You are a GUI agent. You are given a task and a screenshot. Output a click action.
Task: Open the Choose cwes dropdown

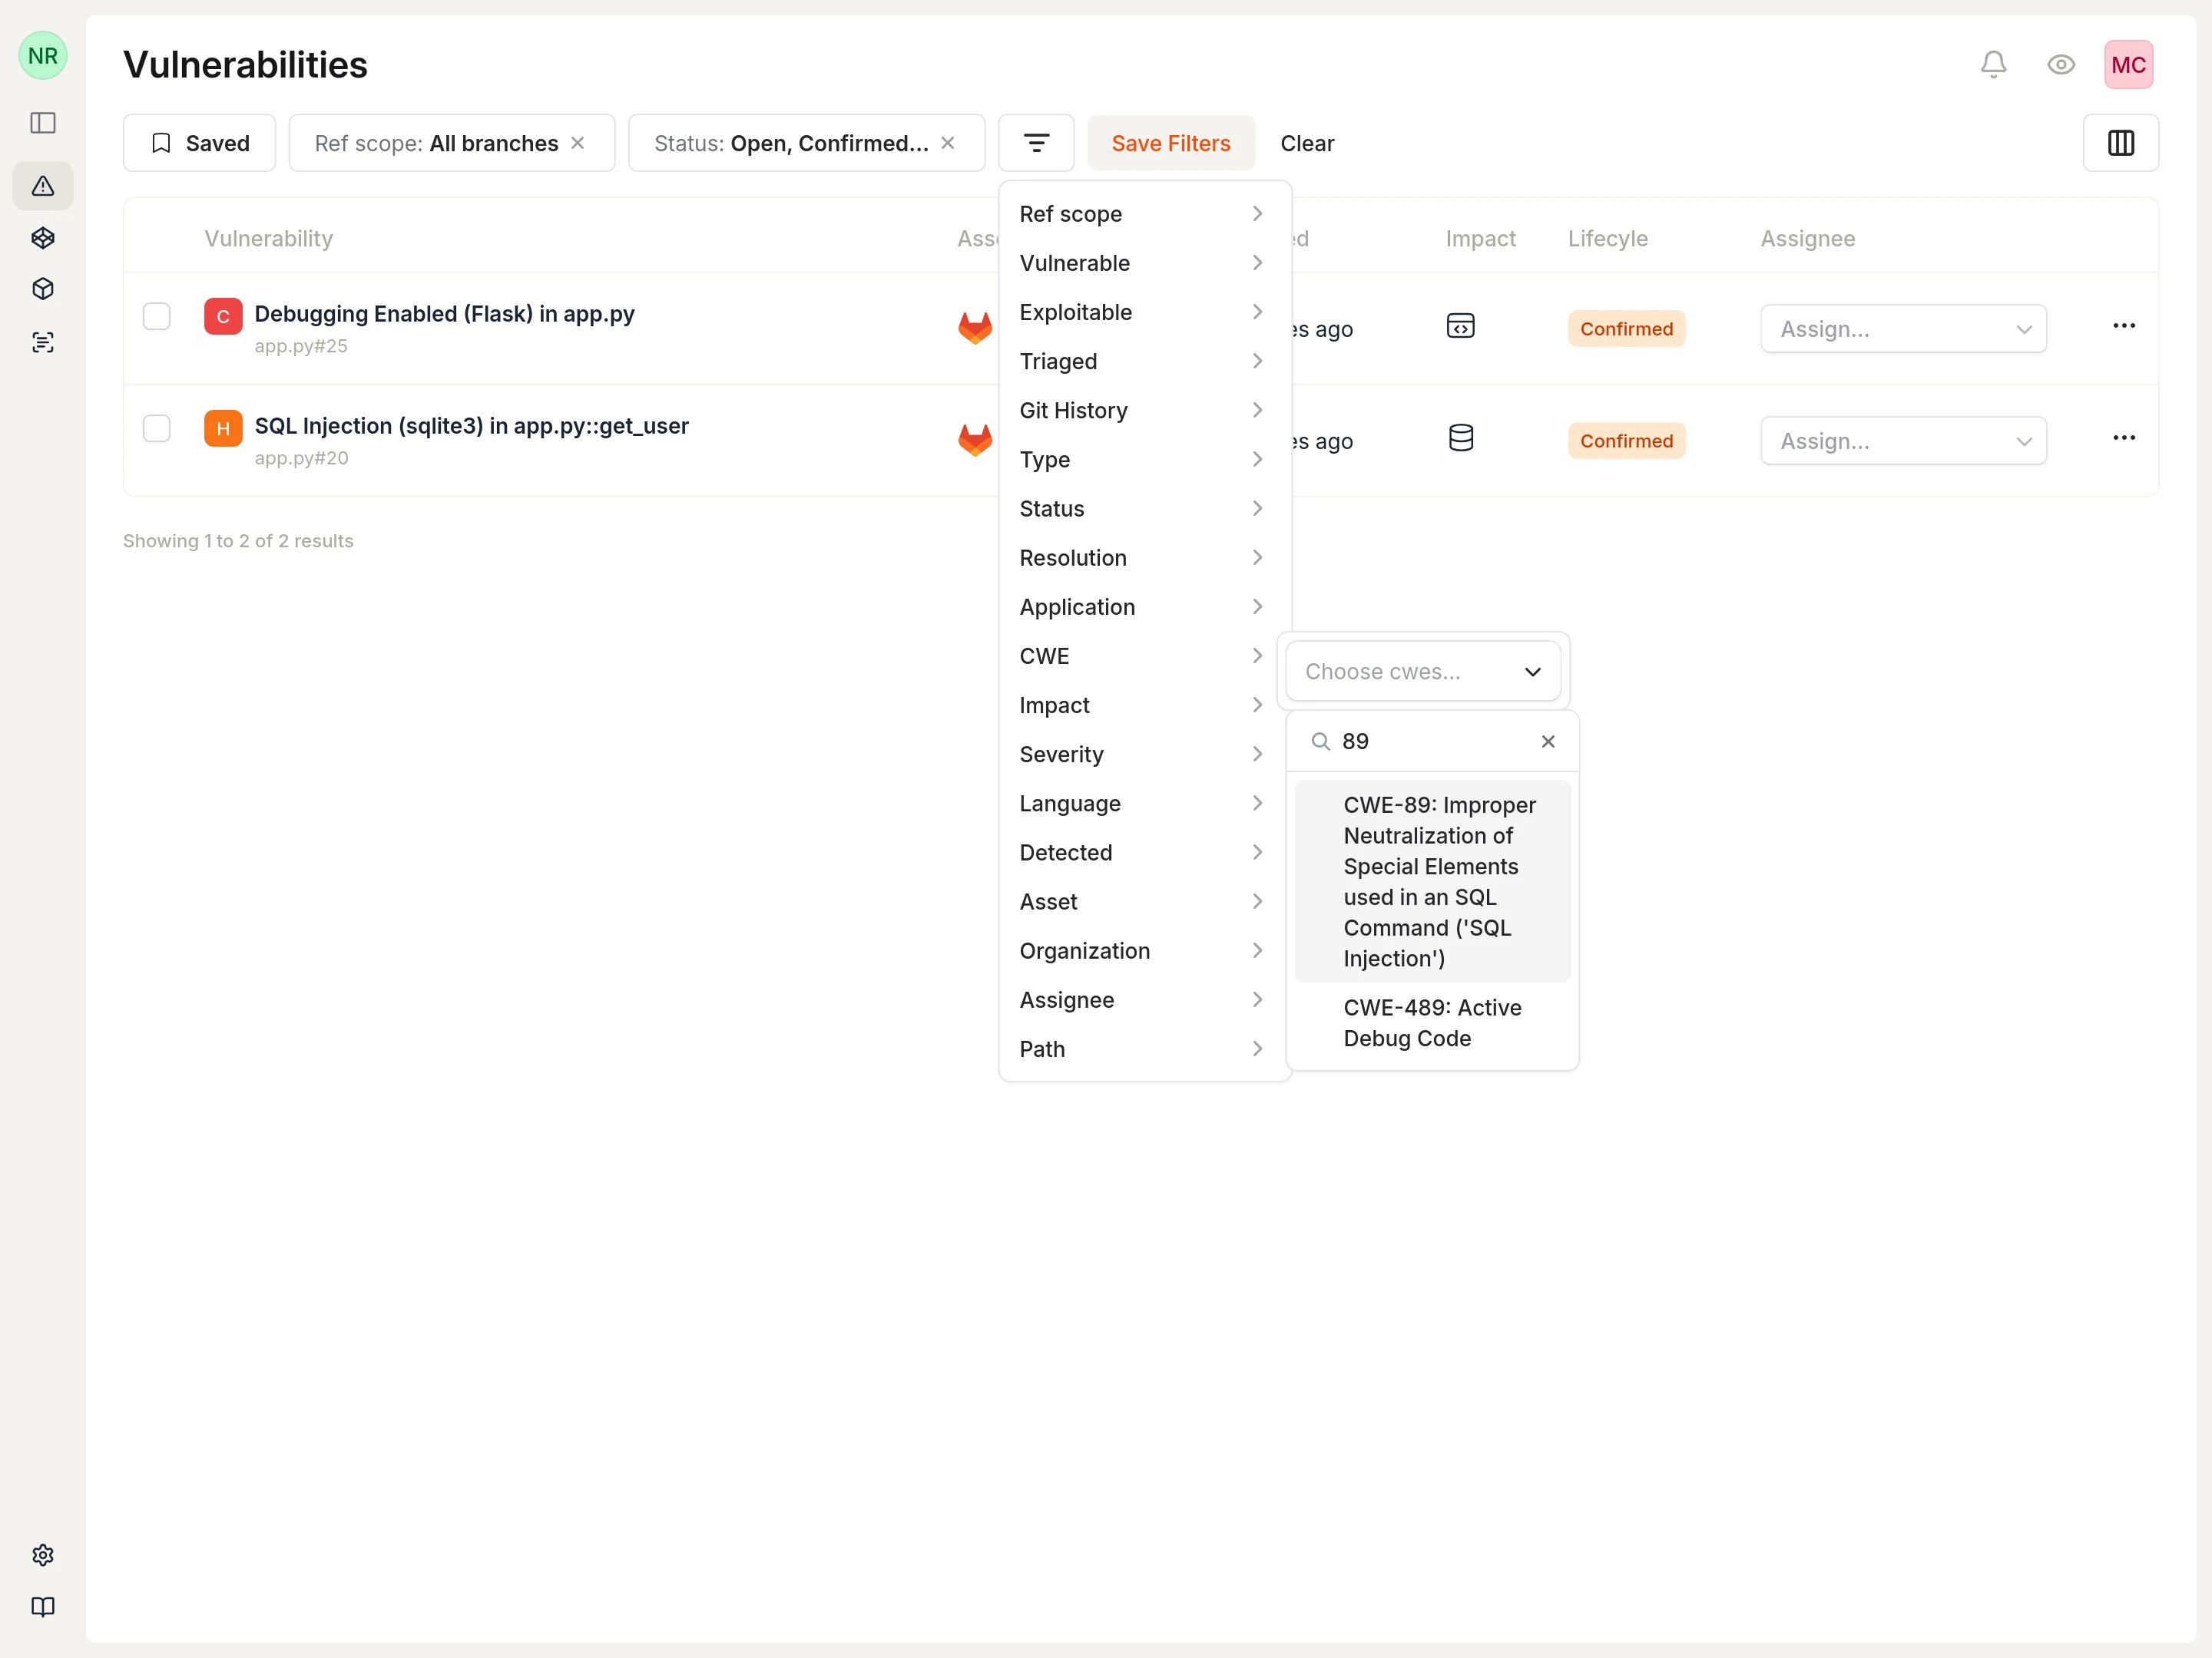[1422, 672]
